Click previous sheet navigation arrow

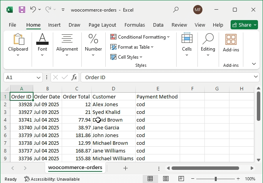click(x=13, y=168)
